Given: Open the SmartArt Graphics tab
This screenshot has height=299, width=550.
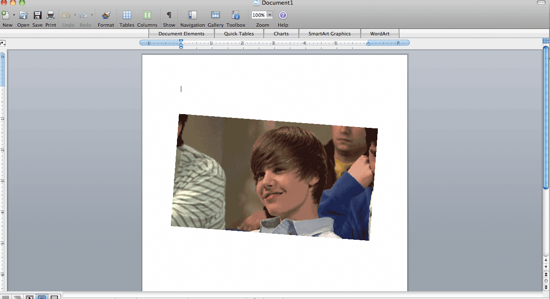Looking at the screenshot, I should click(329, 34).
